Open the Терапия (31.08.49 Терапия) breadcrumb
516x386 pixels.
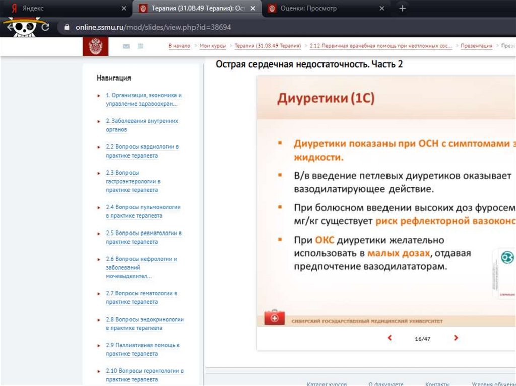[268, 46]
